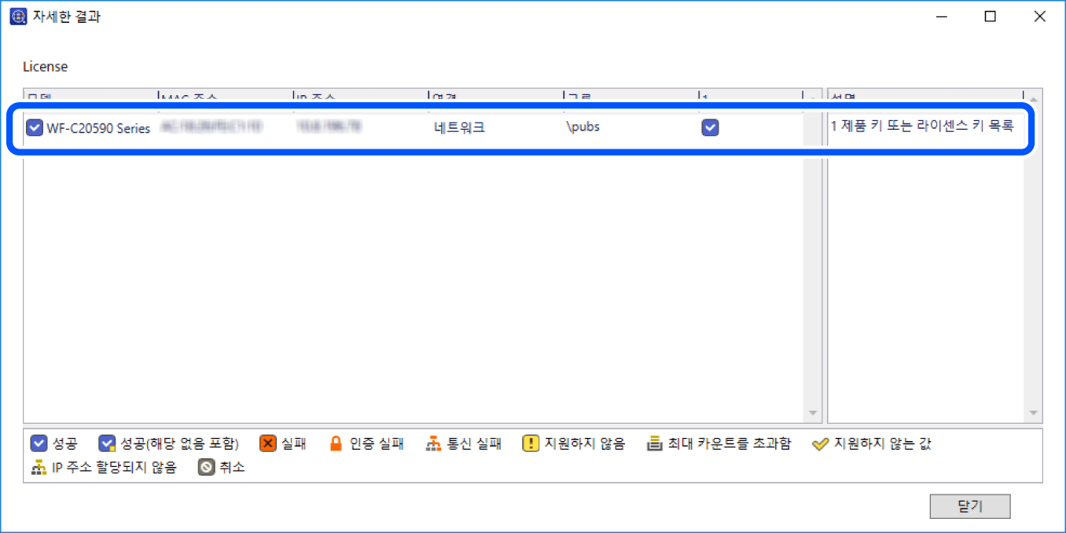Viewport: 1066px width, 533px height.
Task: Click the 최대 카운트를 초과함 icon
Action: (x=654, y=443)
